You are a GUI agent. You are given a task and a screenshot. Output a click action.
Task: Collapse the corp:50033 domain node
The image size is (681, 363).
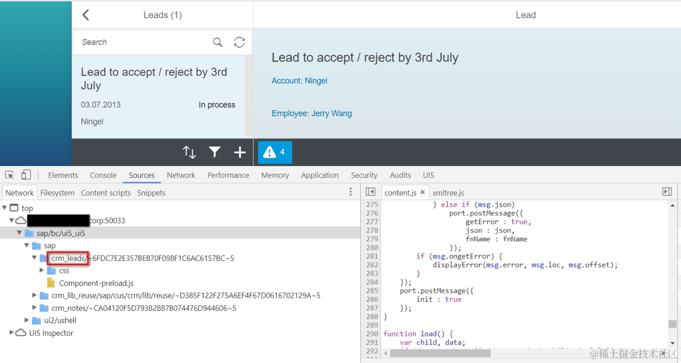click(x=12, y=220)
